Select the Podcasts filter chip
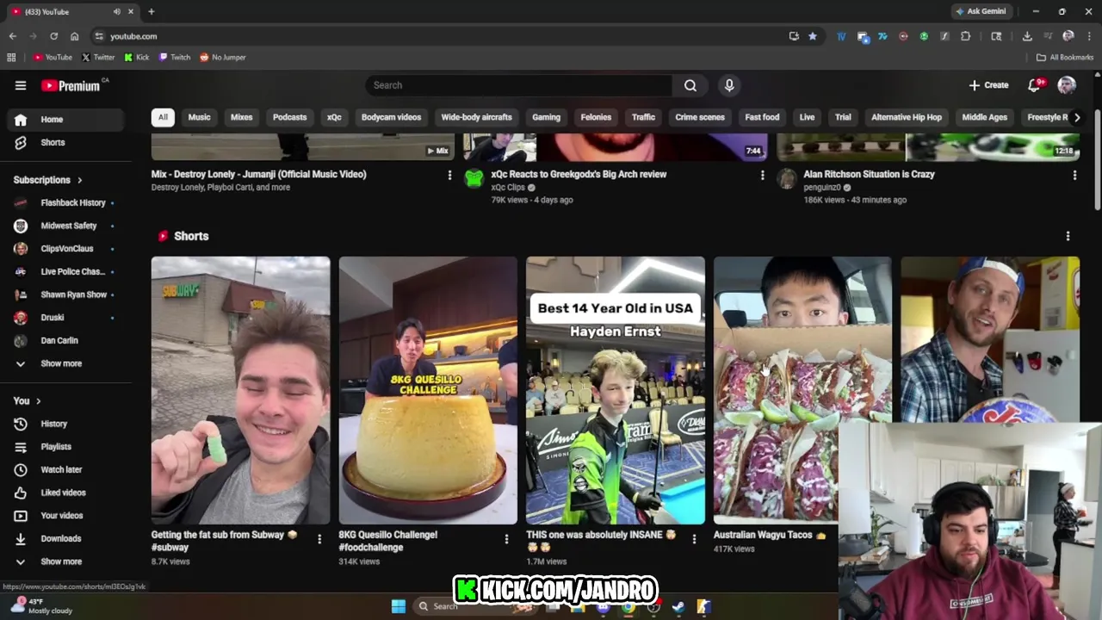Image resolution: width=1102 pixels, height=620 pixels. [x=289, y=117]
